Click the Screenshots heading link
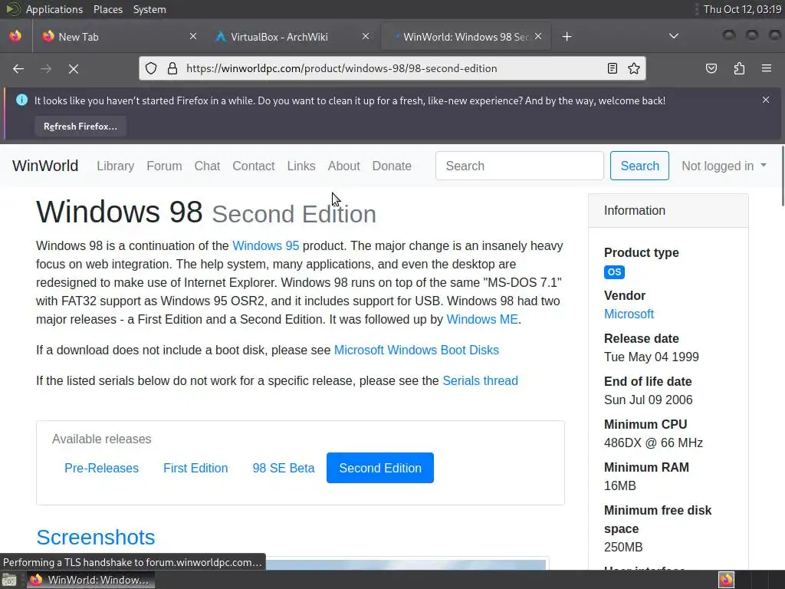 [96, 538]
